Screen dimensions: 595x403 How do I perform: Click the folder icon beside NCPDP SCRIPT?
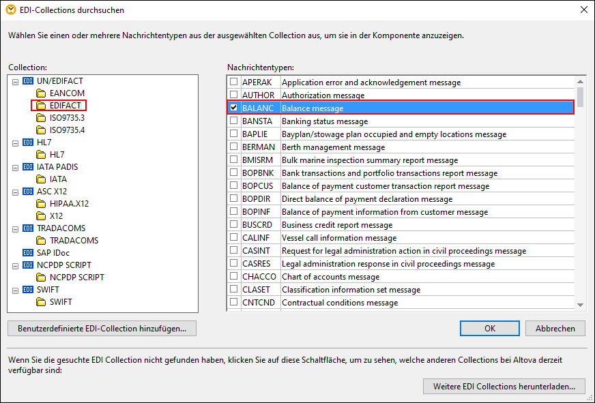41,278
